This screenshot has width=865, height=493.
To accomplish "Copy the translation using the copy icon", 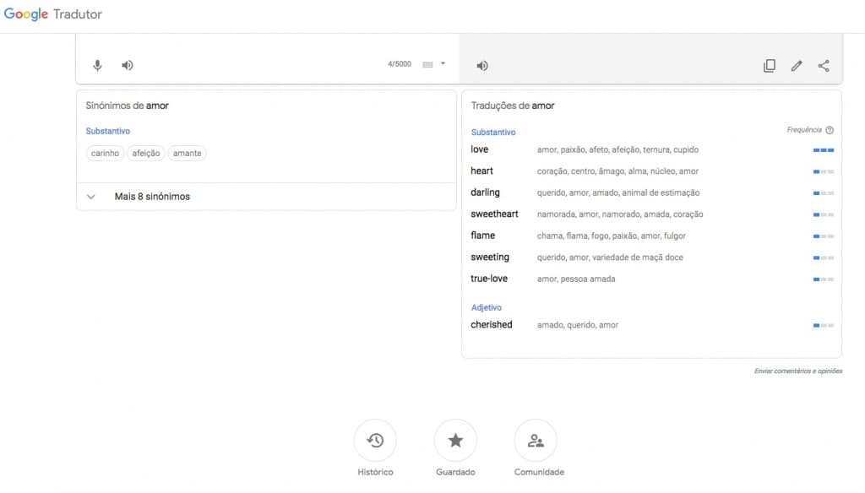I will click(769, 65).
